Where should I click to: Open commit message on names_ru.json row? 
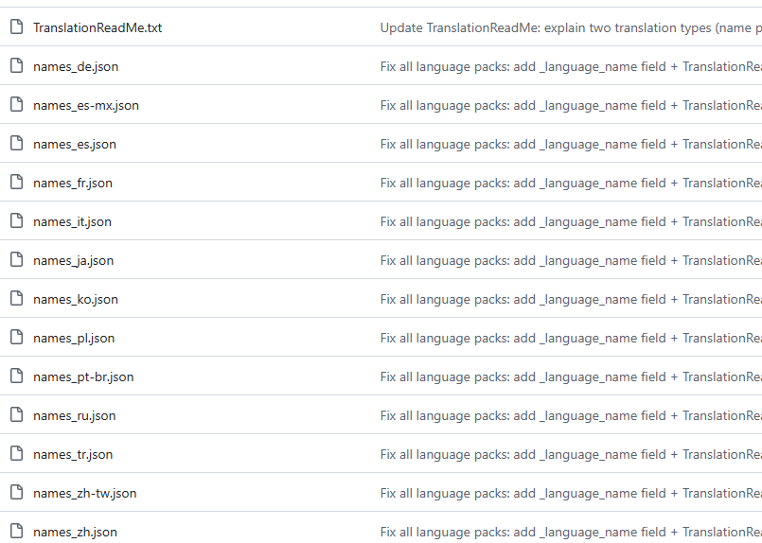point(571,415)
